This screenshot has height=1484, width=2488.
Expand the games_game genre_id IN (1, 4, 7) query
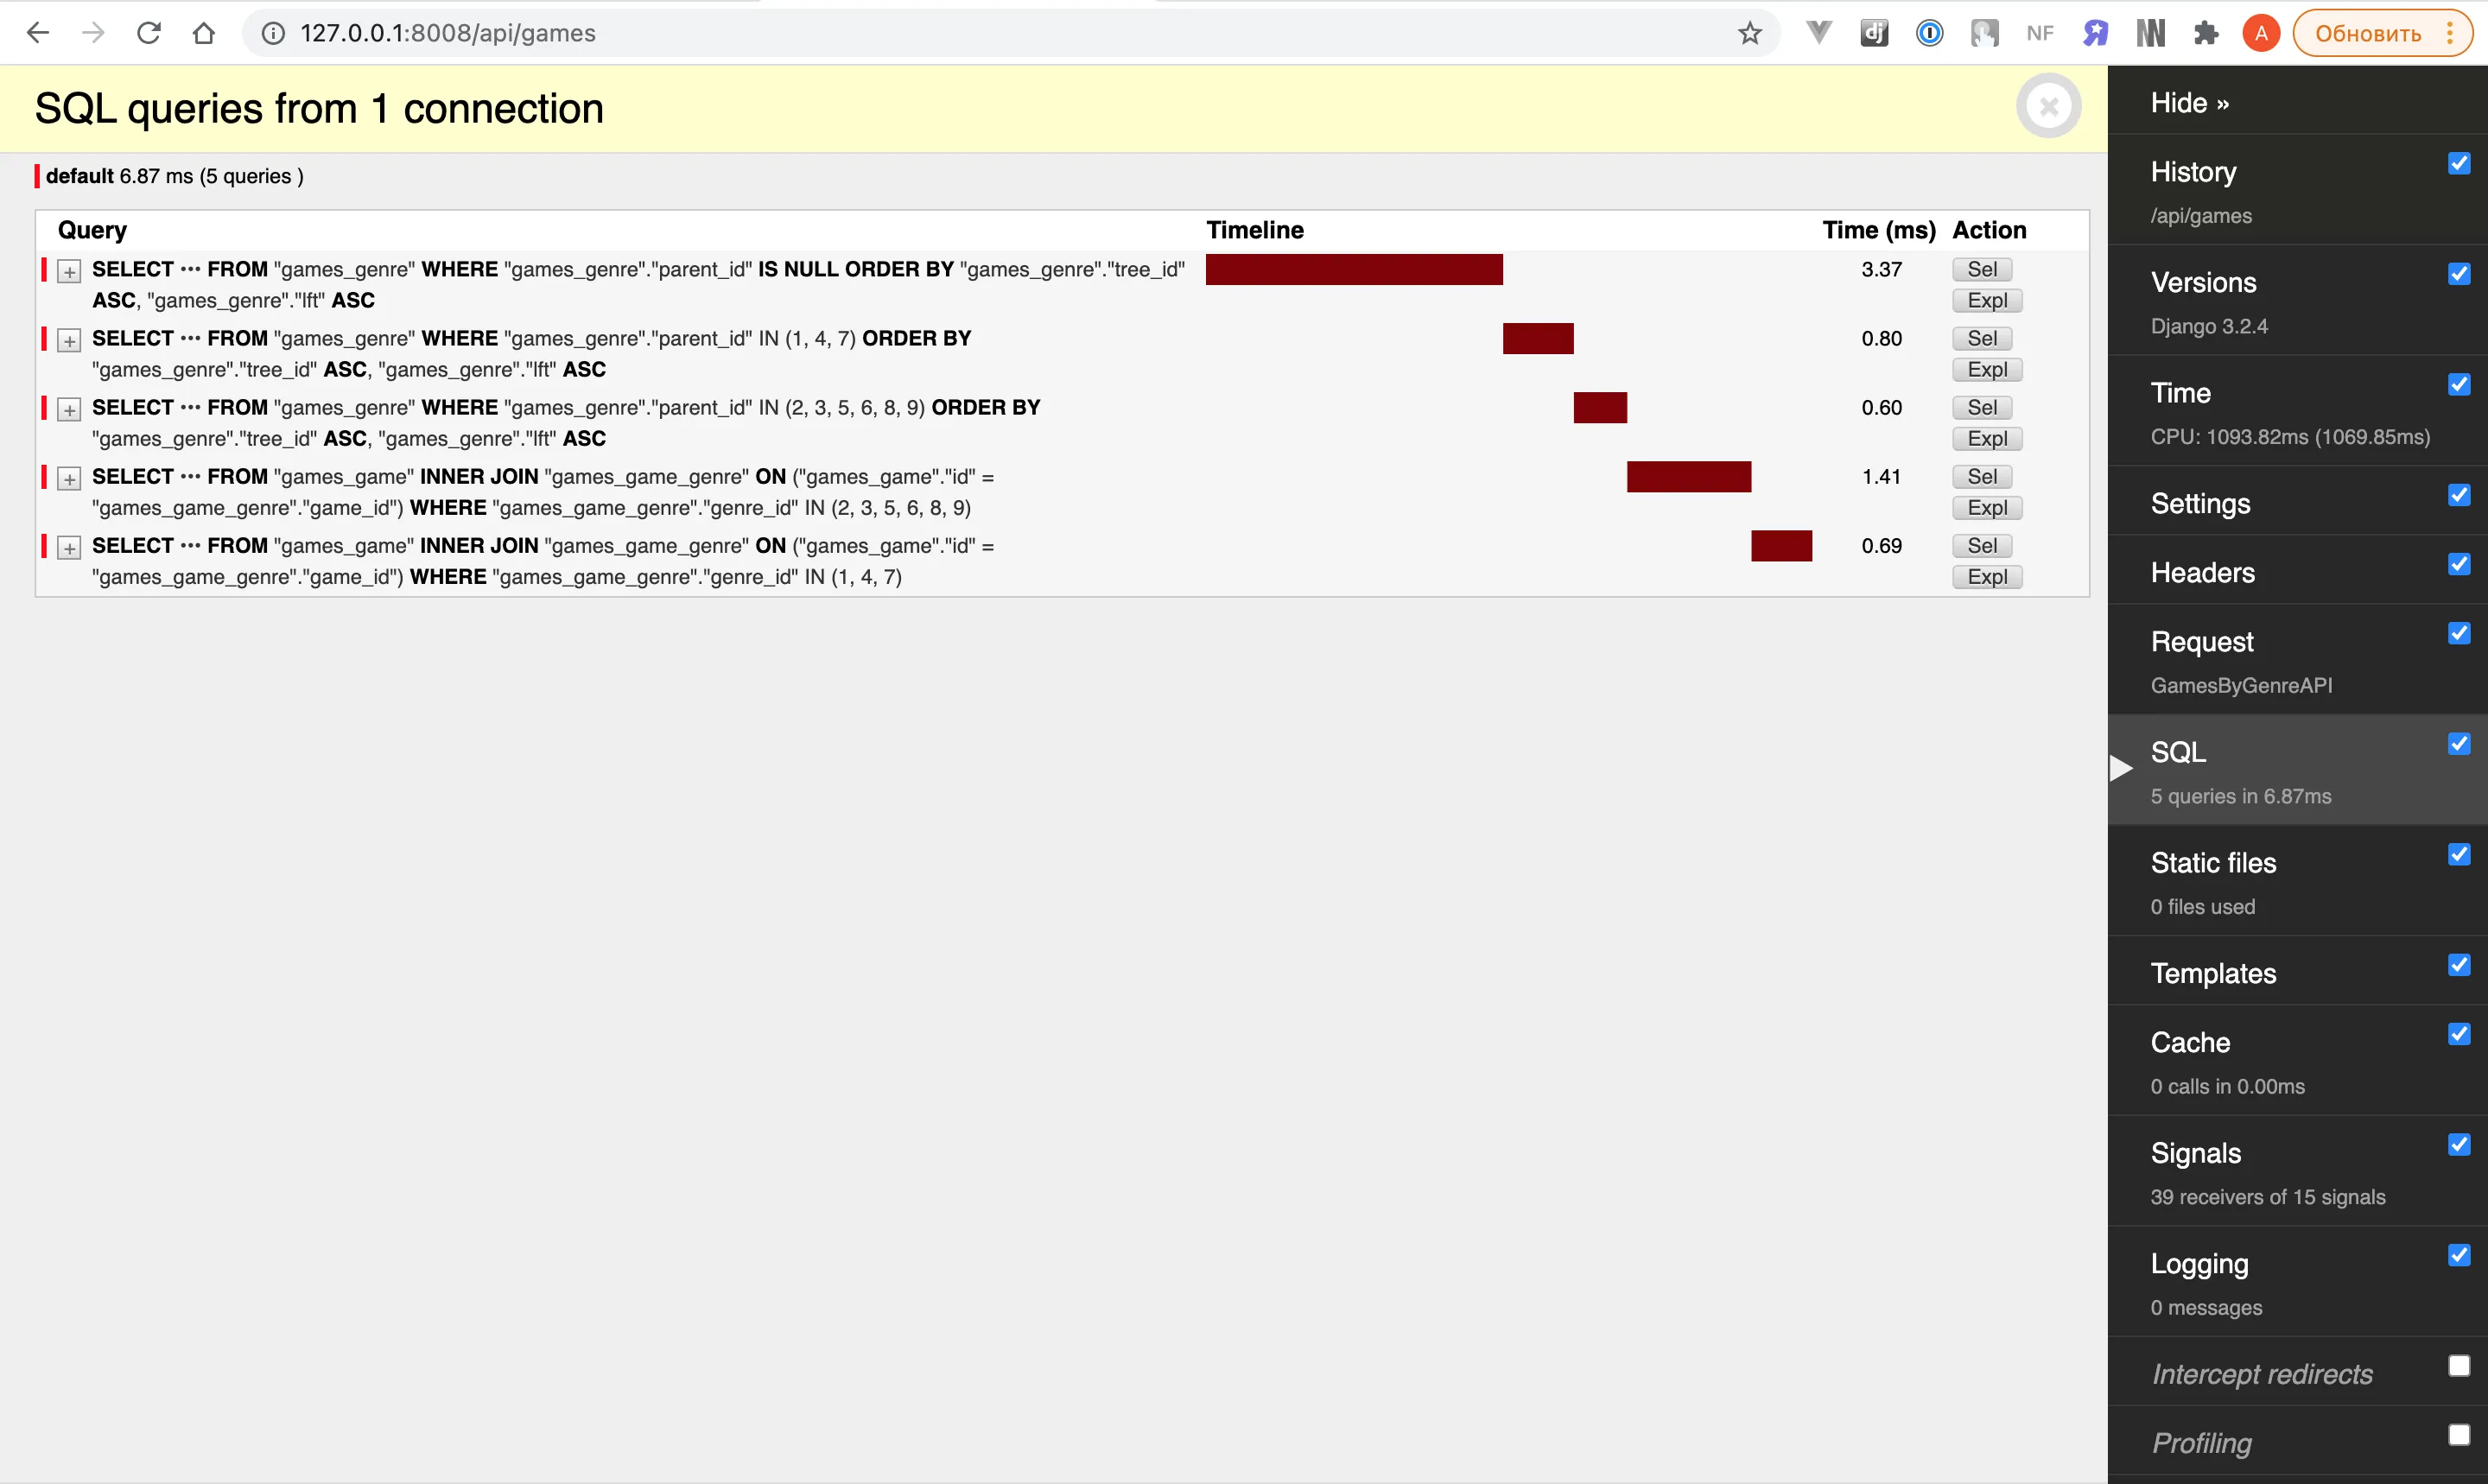tap(69, 548)
